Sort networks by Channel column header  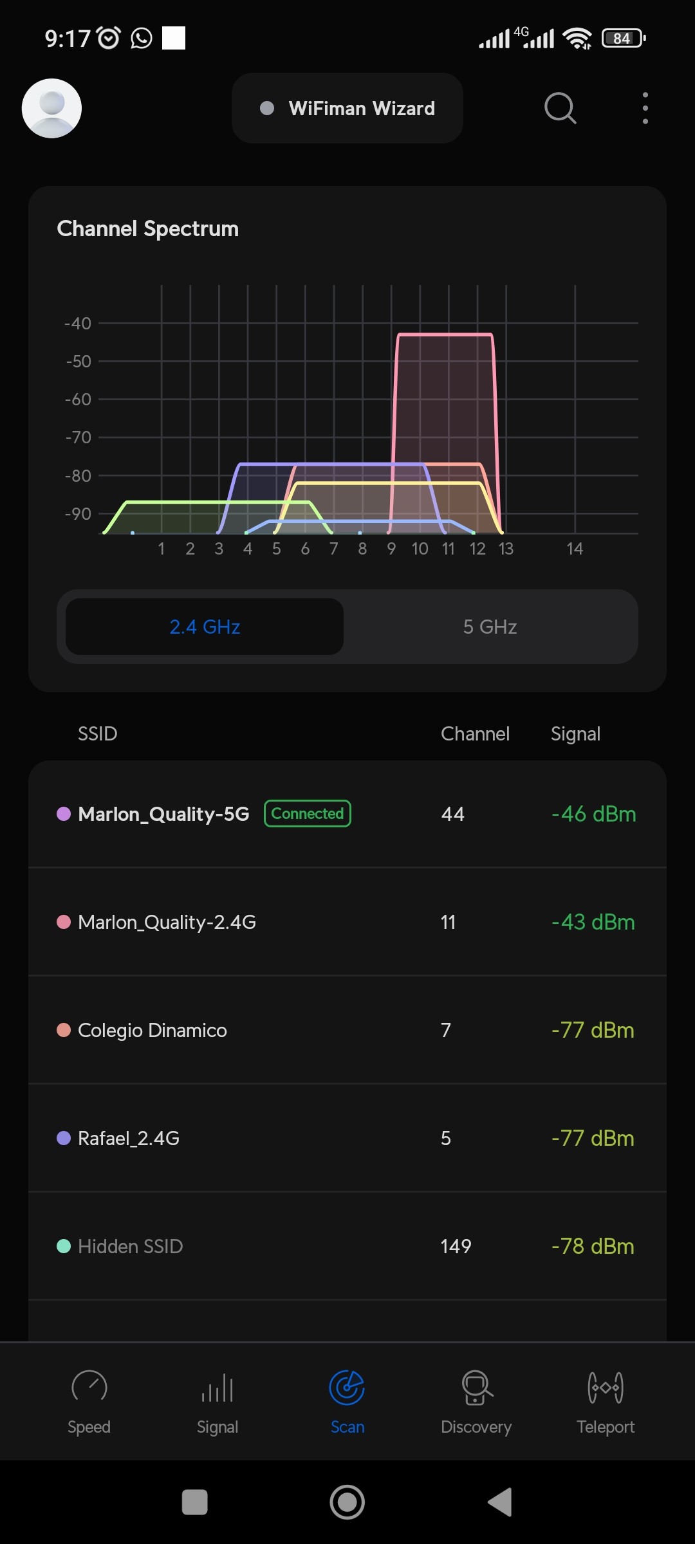click(475, 733)
